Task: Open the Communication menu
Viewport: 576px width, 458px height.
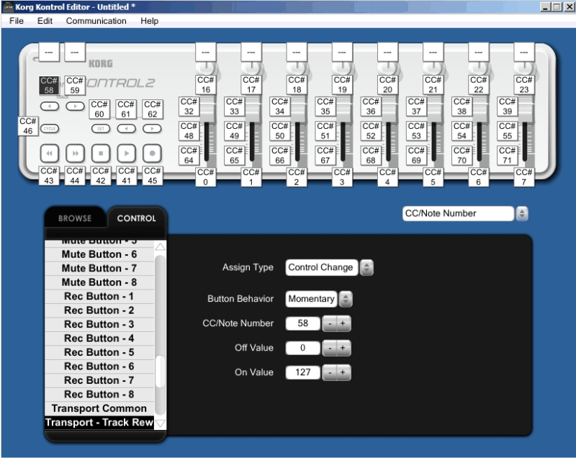Action: coord(96,21)
